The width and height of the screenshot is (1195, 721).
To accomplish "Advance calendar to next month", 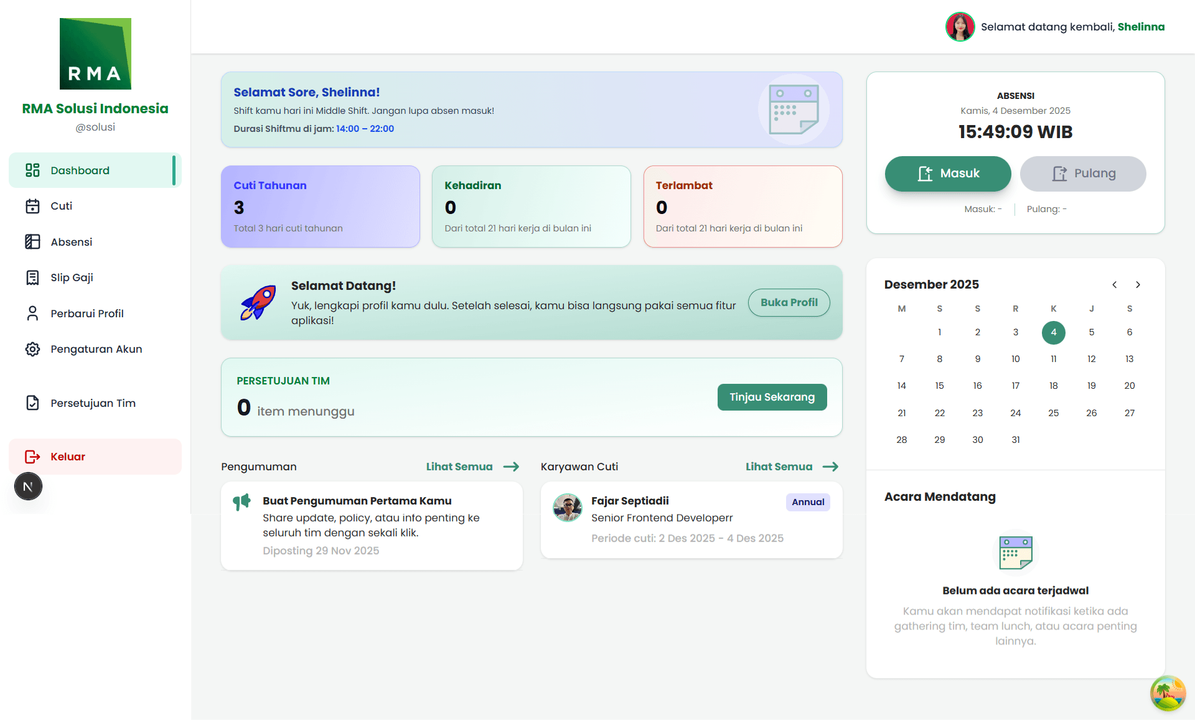I will [x=1138, y=284].
